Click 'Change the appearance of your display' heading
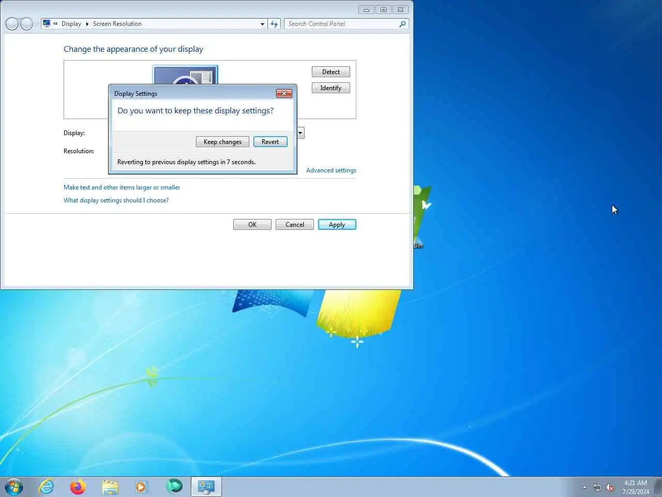662x497 pixels. click(133, 49)
